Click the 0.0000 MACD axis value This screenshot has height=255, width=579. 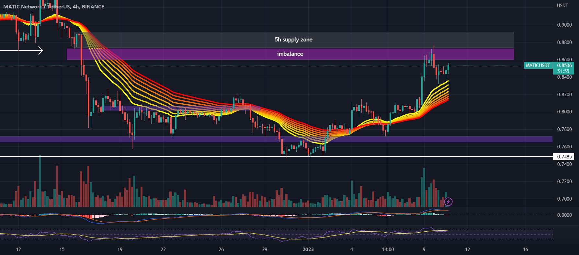(564, 215)
